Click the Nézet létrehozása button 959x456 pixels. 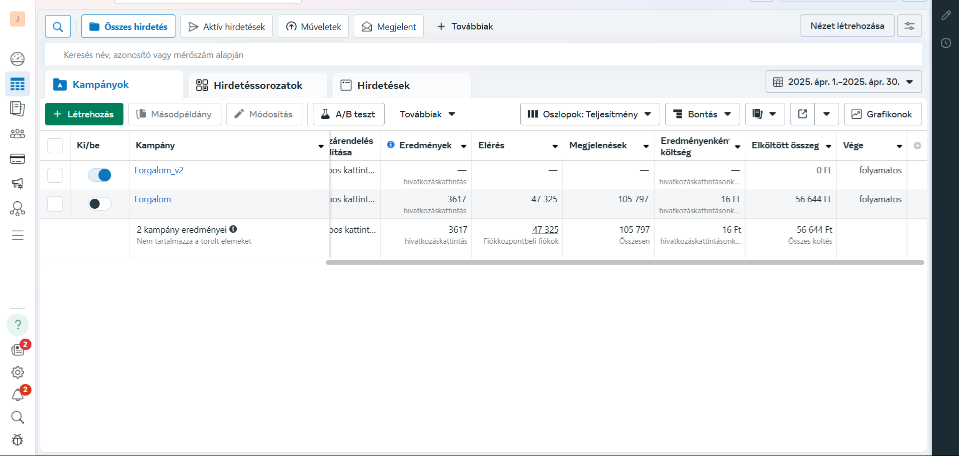pos(847,26)
